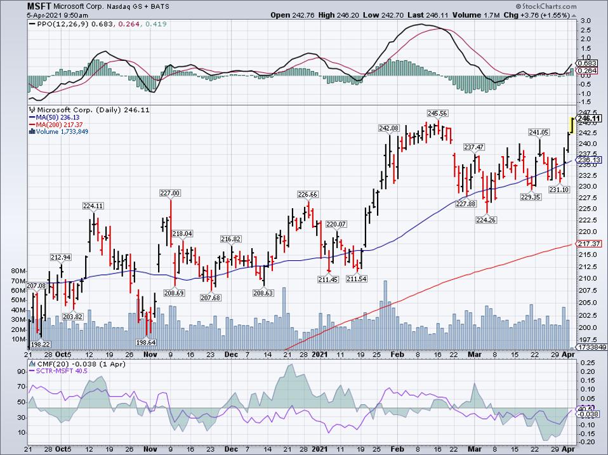Click the 207.68 low annotation

pos(210,298)
